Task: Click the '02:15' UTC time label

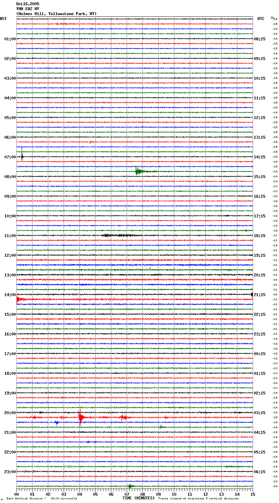Action: pos(260,393)
